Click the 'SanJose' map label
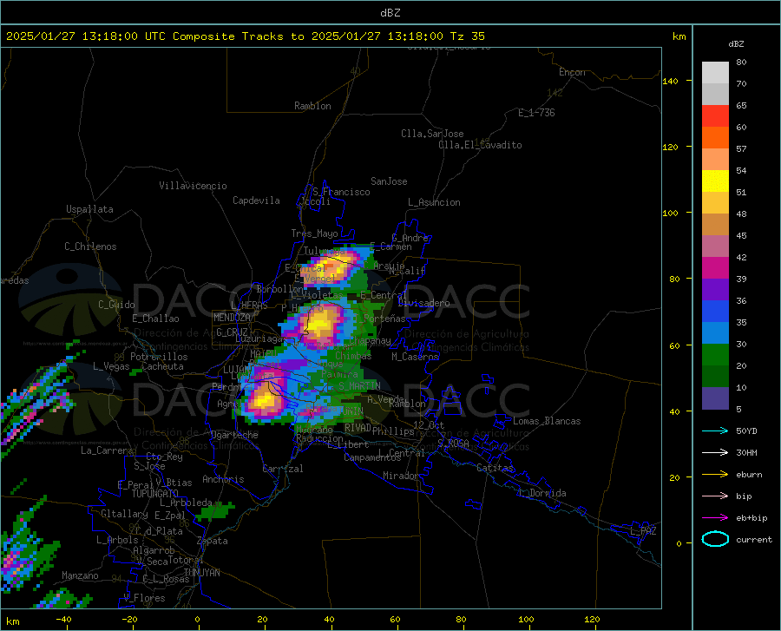 [389, 181]
